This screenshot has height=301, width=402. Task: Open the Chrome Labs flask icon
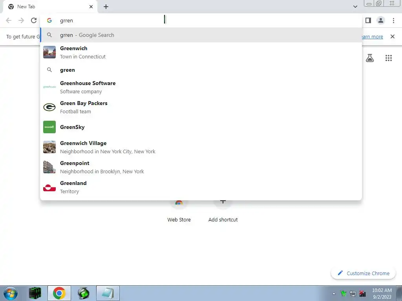coord(370,58)
